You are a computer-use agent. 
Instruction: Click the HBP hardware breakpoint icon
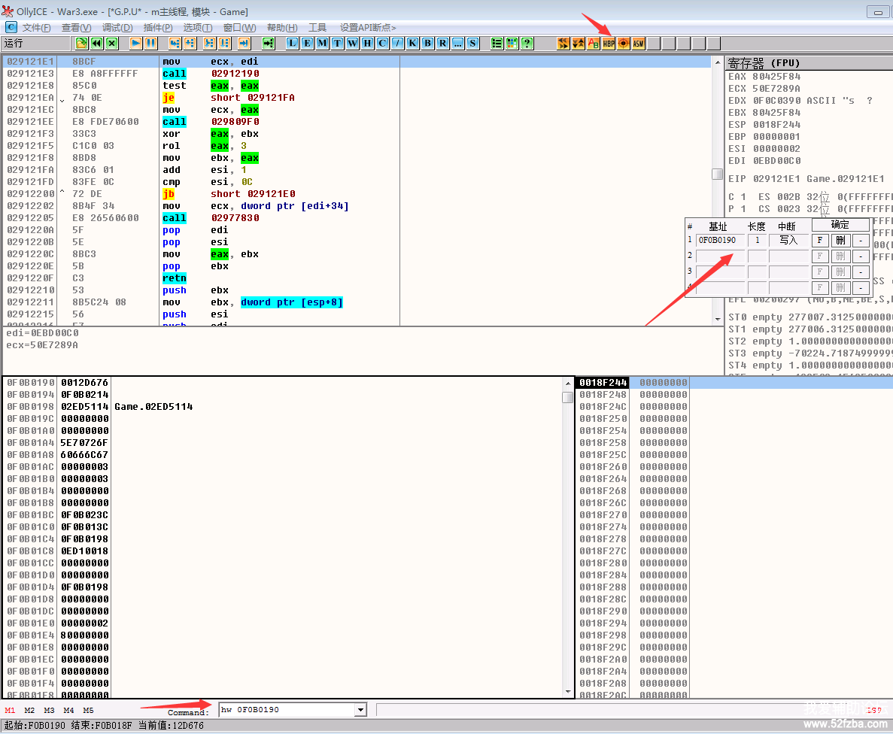pyautogui.click(x=609, y=44)
